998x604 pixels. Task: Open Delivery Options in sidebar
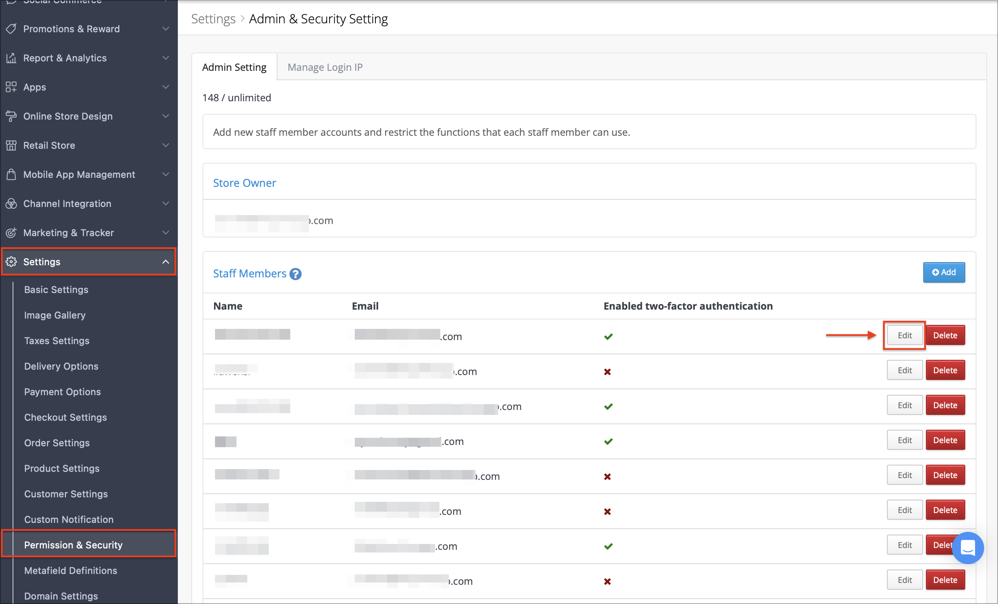tap(61, 366)
